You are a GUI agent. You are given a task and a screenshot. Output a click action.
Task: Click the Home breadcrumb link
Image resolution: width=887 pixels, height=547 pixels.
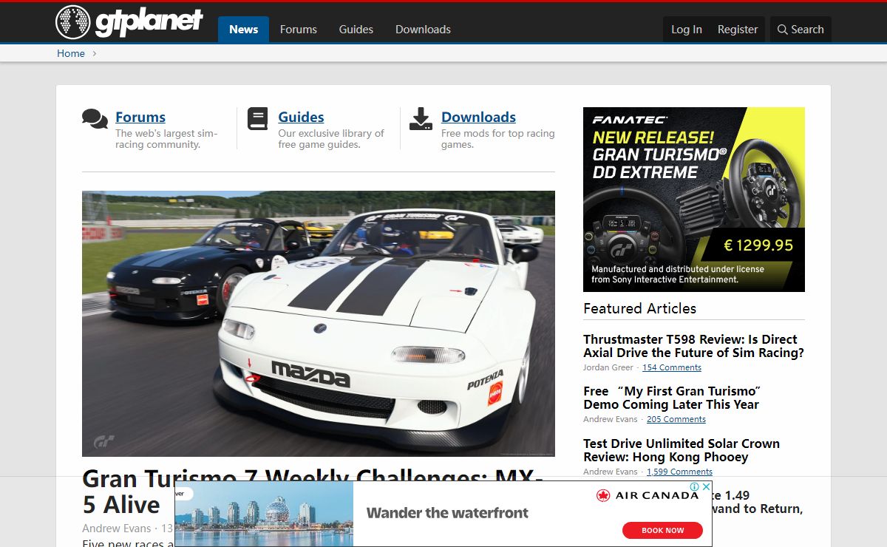[71, 53]
